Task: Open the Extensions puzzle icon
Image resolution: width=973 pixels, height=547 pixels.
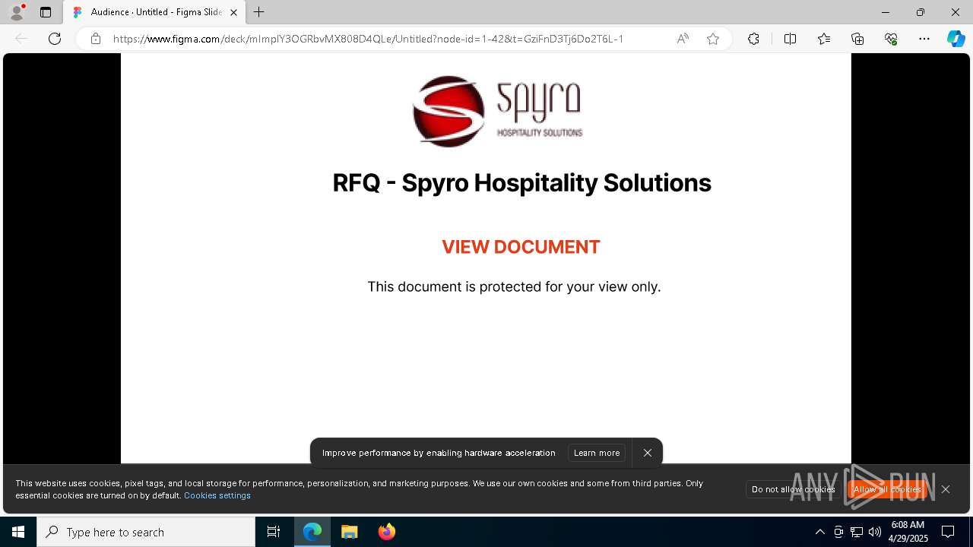Action: pos(753,39)
